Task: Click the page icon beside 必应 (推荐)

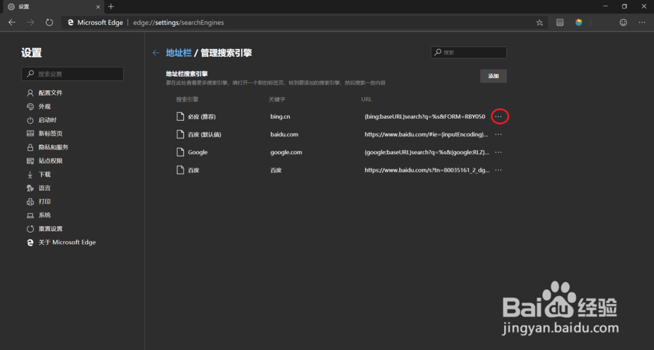Action: click(180, 117)
